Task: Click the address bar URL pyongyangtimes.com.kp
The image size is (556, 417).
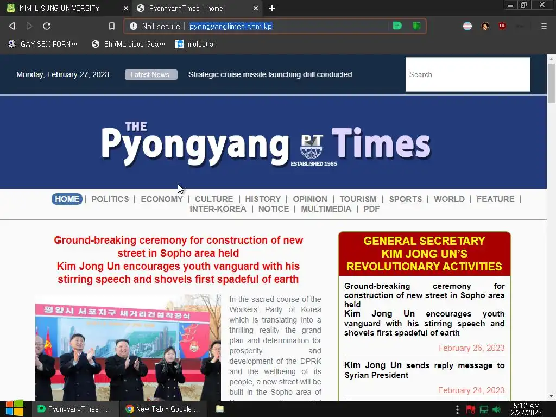Action: pos(231,26)
